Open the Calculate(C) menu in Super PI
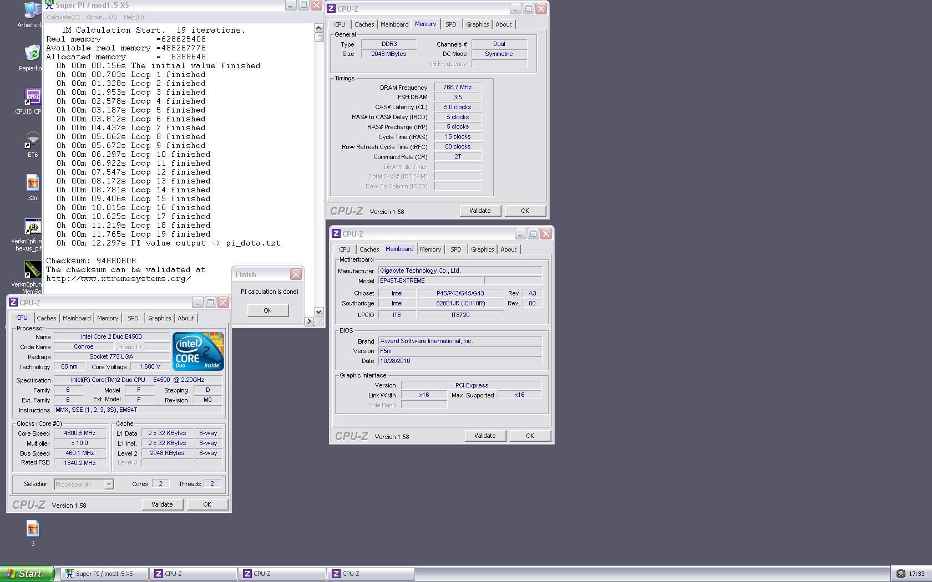This screenshot has width=932, height=582. pos(63,17)
